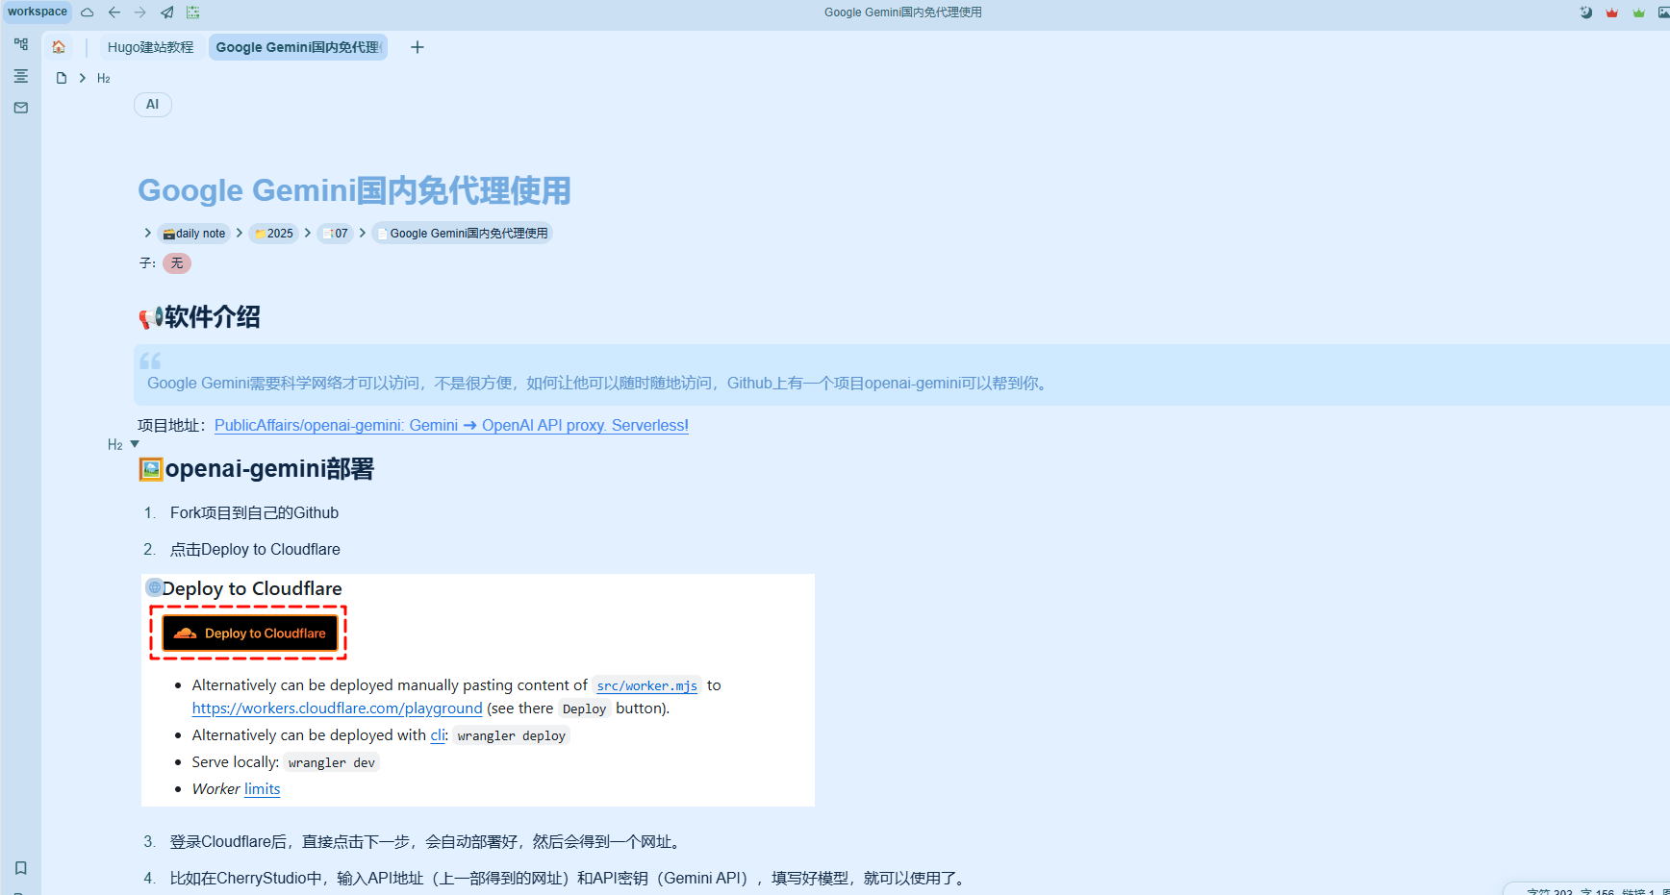Open the workers.cloudflare.com/playground link
1670x895 pixels.
337,709
